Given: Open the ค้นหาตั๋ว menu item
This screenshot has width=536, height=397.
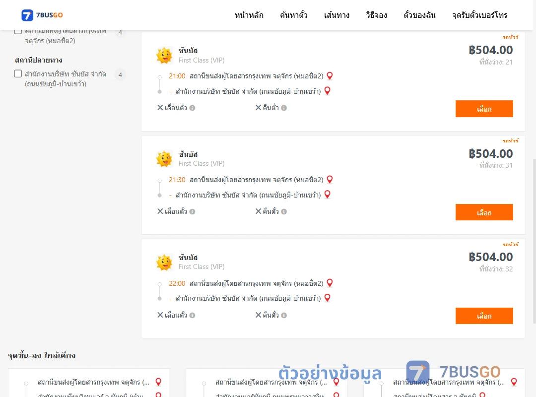Looking at the screenshot, I should (294, 15).
